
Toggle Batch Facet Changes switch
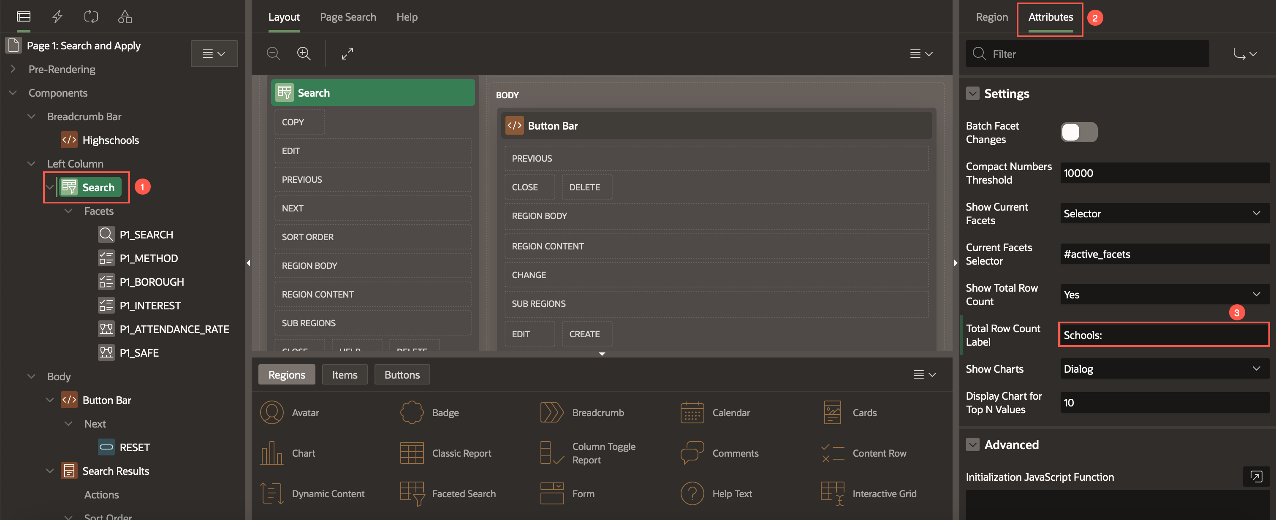tap(1079, 132)
